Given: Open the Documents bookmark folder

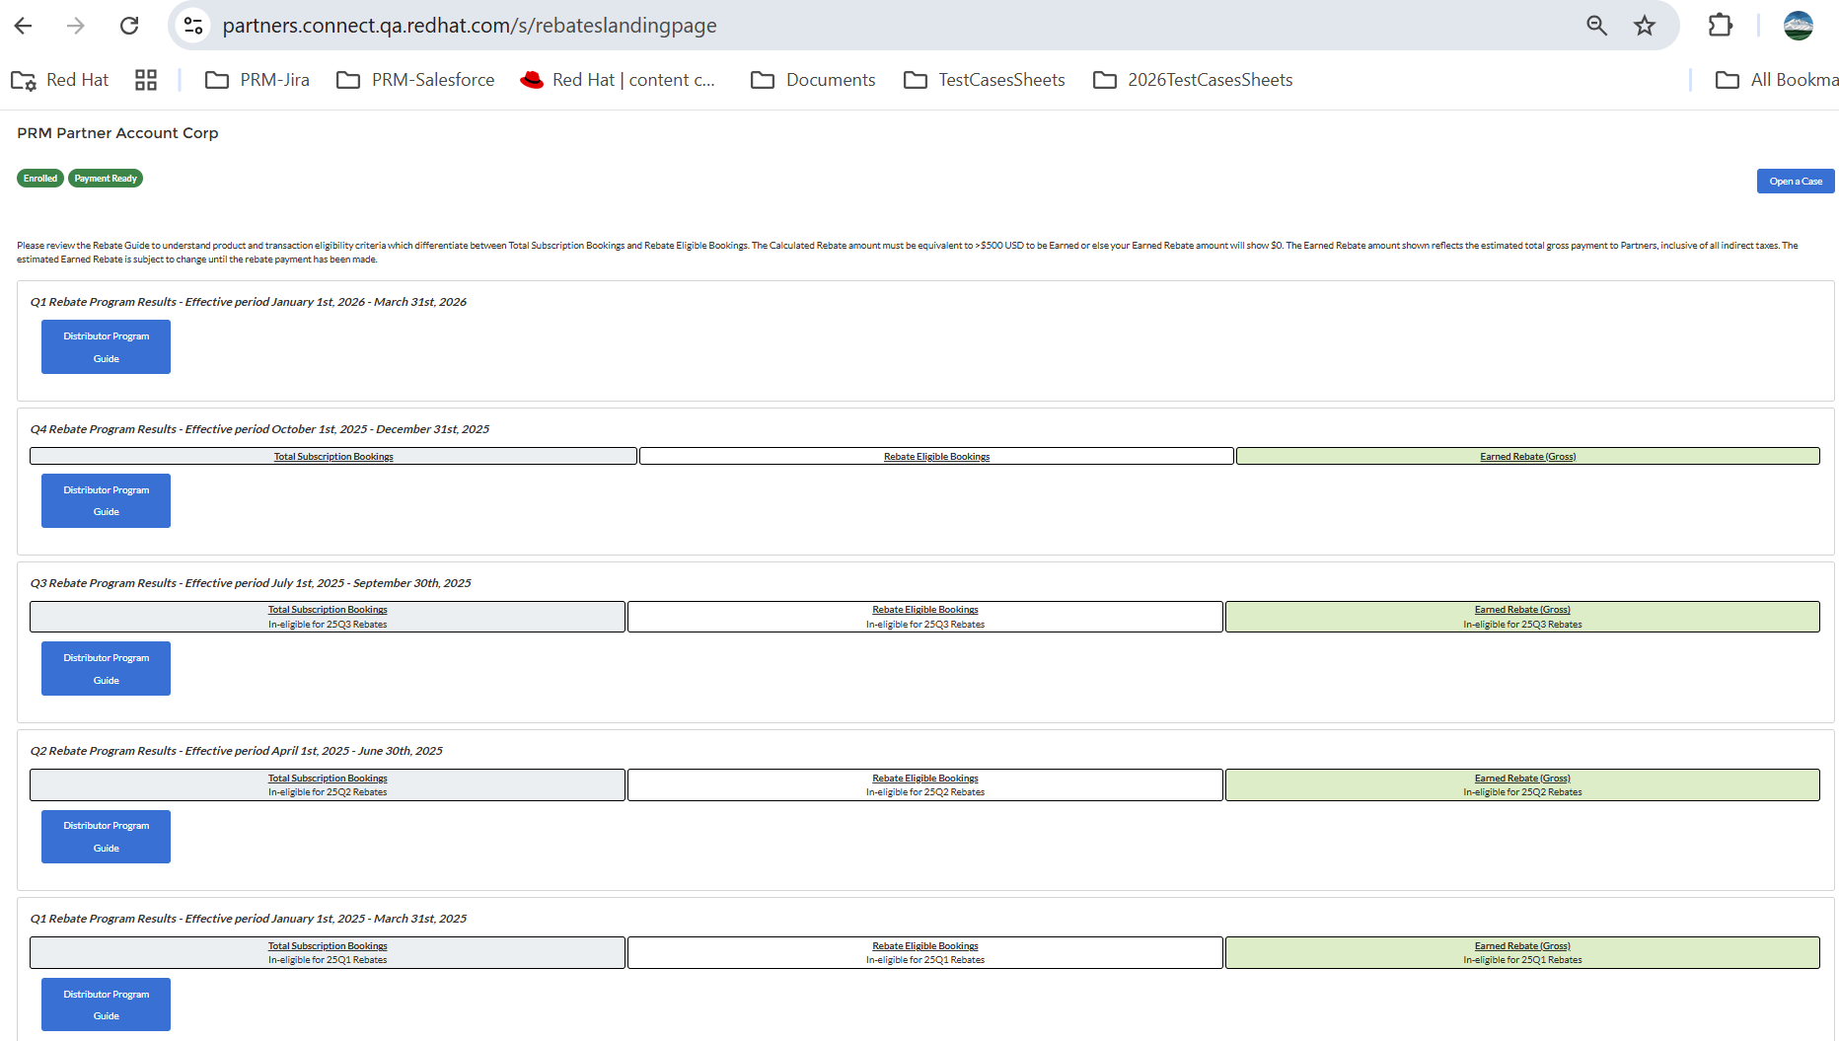Looking at the screenshot, I should 813,80.
